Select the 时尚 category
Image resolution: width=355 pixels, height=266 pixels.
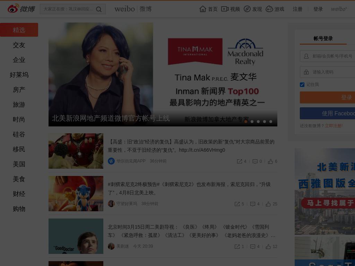pos(19,119)
